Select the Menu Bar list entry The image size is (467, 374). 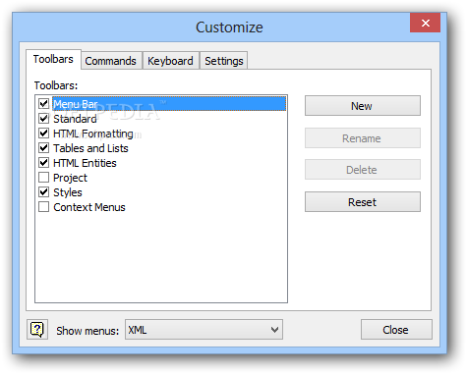(x=169, y=104)
